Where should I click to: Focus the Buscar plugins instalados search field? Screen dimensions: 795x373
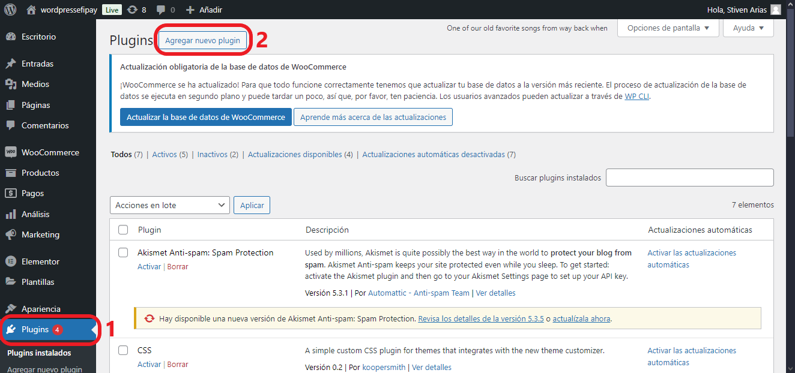(690, 178)
